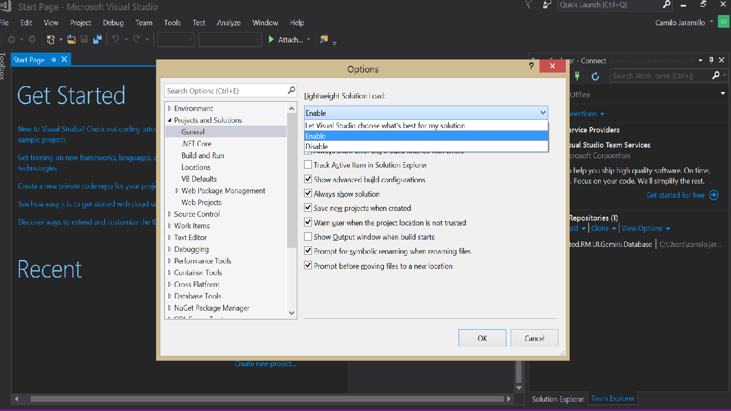Choose 'Let Visual Studio choose what's best' option
The width and height of the screenshot is (731, 411).
coord(426,126)
